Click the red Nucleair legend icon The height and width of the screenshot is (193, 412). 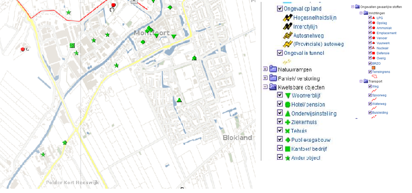[373, 48]
